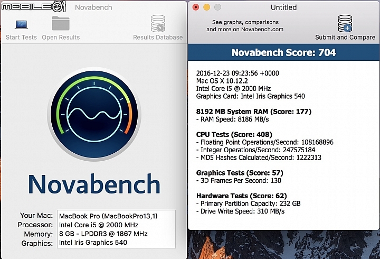Screen dimensions: 380x259
Task: Click the Integer Operations/Second line
Action: coord(255,150)
